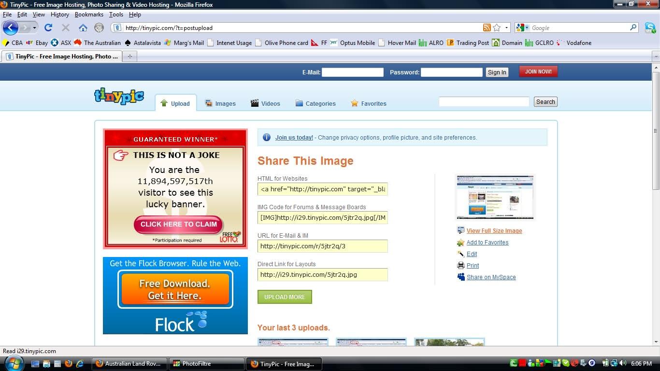Open the Bookmarks menu

[89, 14]
